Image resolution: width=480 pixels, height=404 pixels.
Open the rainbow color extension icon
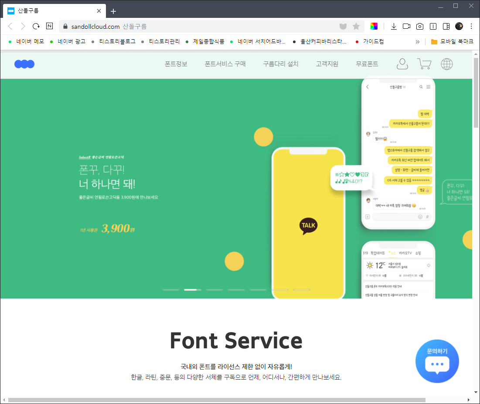tap(374, 26)
